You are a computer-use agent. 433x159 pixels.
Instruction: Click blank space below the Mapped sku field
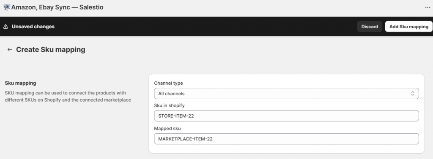[x=286, y=149]
